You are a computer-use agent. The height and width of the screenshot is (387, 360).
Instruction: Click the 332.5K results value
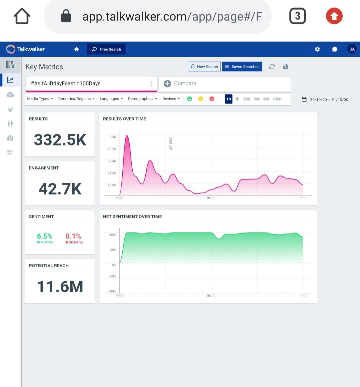pos(60,140)
